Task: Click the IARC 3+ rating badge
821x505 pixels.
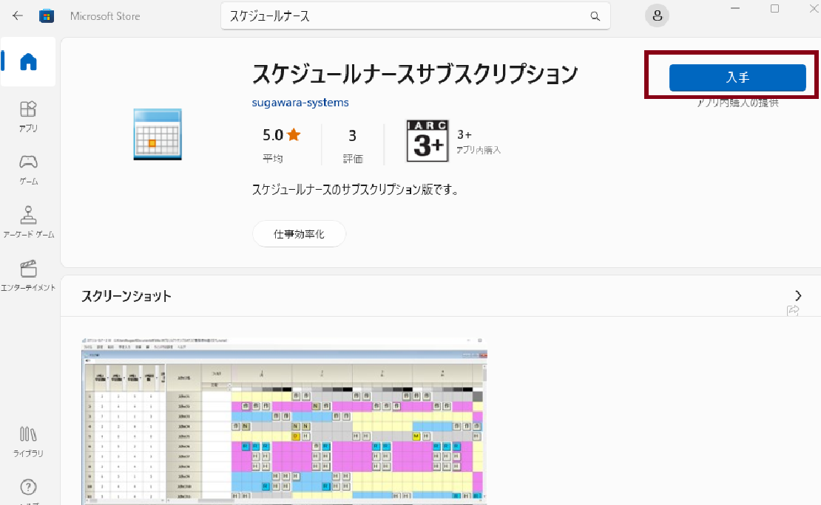Action: coord(428,141)
